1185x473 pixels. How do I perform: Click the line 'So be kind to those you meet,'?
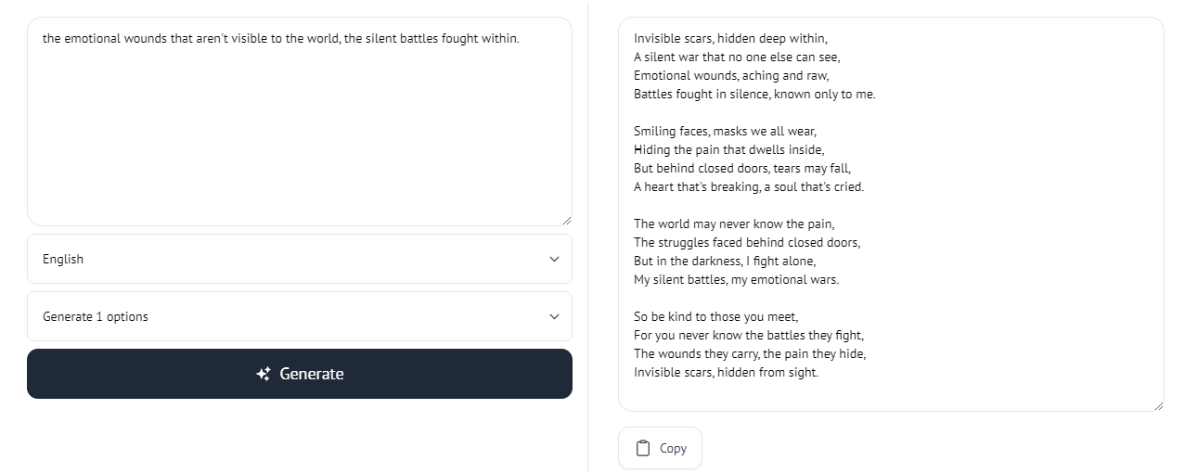tap(715, 316)
